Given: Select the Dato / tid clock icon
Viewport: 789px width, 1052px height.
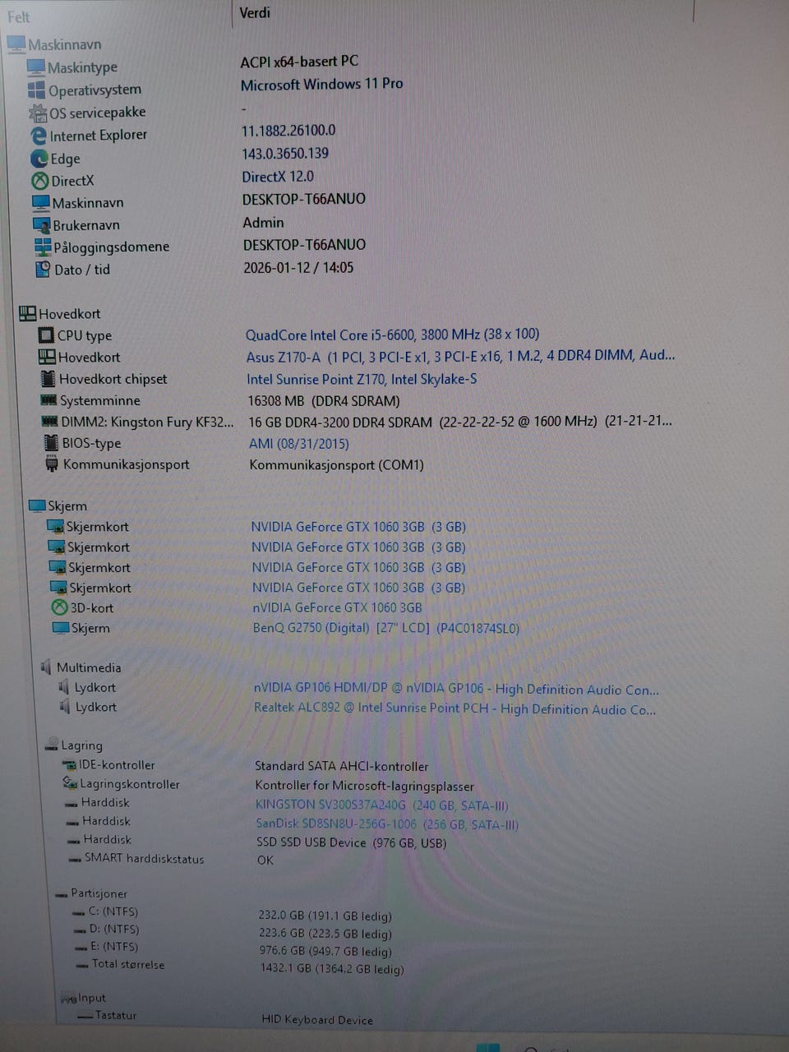Looking at the screenshot, I should tap(43, 269).
